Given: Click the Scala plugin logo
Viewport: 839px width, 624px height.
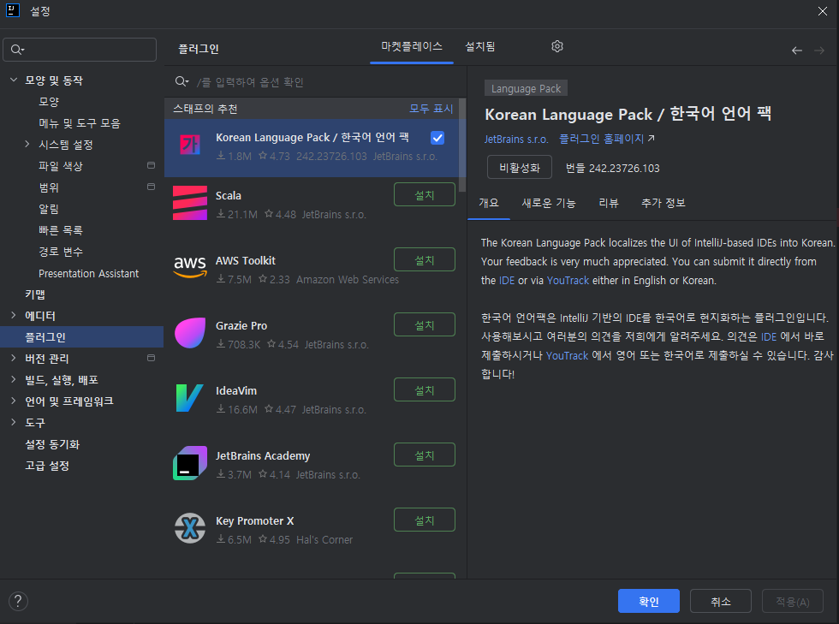Looking at the screenshot, I should [x=190, y=203].
